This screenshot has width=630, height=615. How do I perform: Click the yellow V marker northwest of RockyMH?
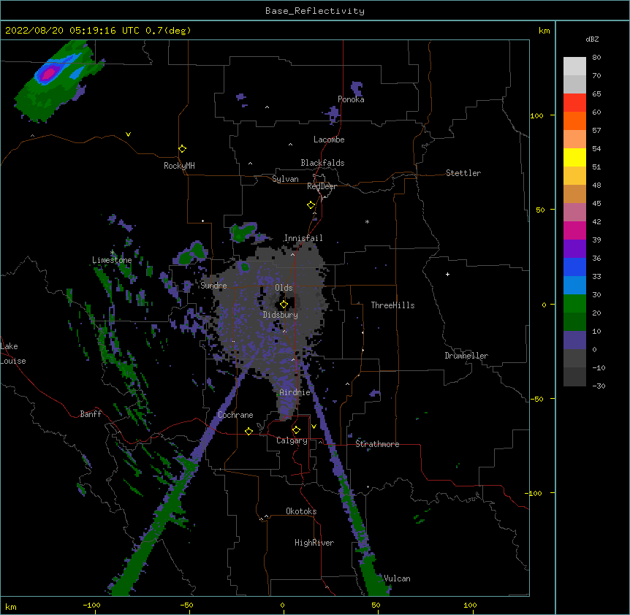click(128, 134)
